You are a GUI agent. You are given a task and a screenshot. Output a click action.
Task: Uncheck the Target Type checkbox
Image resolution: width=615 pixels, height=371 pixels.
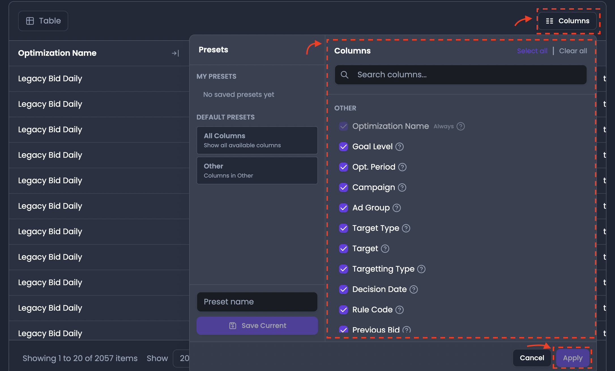(343, 228)
